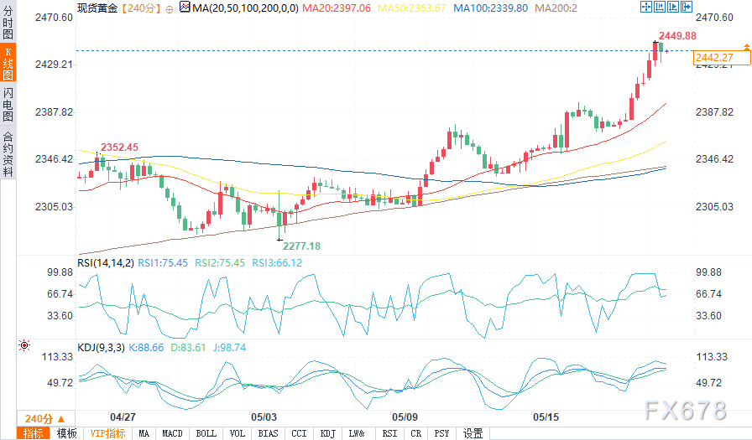752x440 pixels.
Task: Click the K:88.66 reading
Action: 146,348
